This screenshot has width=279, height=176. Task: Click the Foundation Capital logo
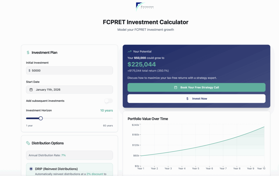pyautogui.click(x=145, y=7)
